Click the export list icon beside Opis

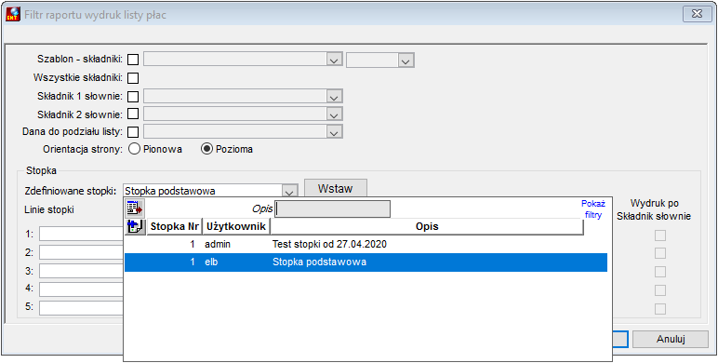click(135, 208)
